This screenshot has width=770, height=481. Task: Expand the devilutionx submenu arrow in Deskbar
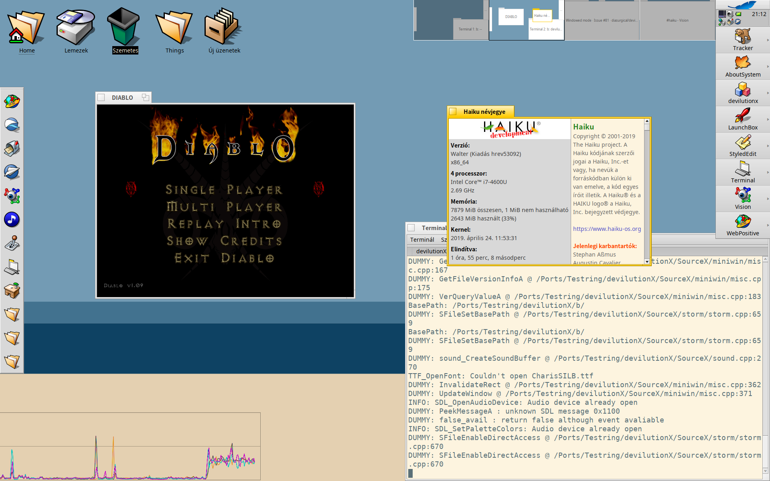tap(768, 93)
